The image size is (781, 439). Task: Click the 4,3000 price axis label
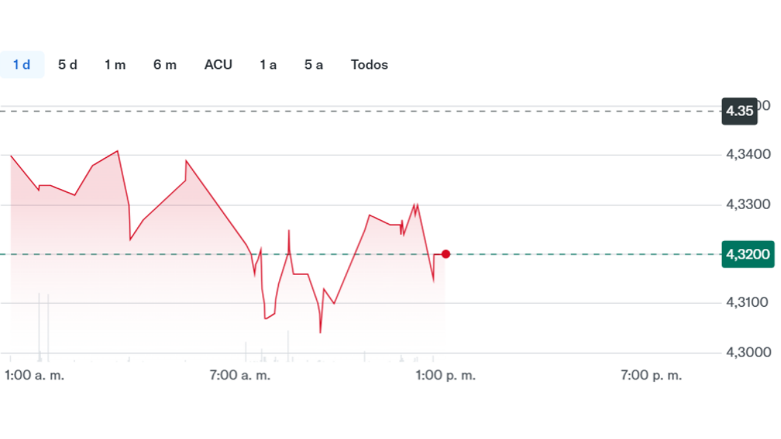[748, 352]
